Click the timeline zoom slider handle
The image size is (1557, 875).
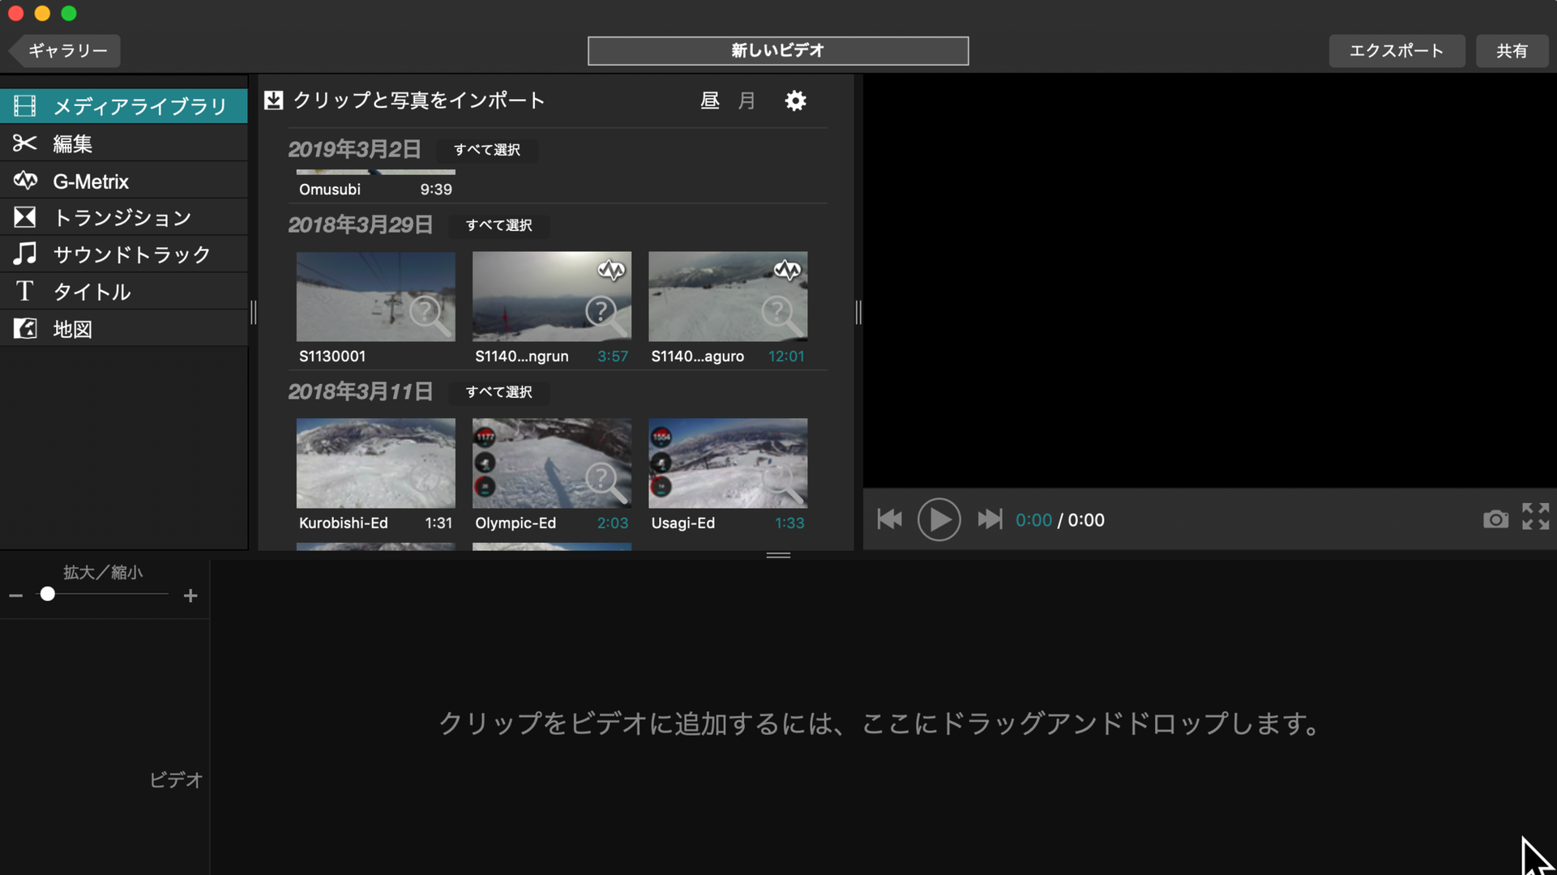48,595
